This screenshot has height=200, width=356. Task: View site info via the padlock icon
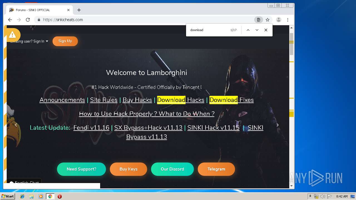39,20
